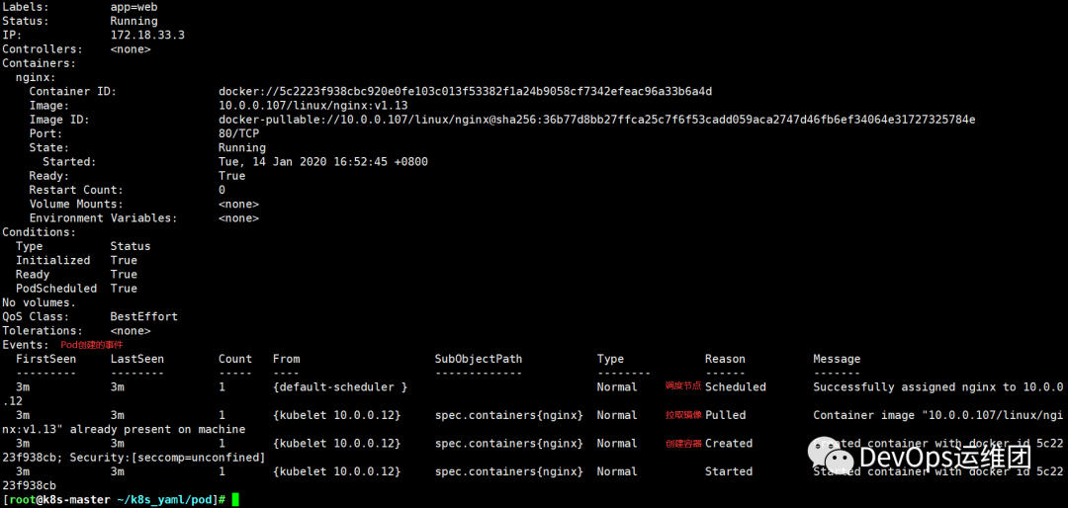Click the {default-scheduler } entry in From column
Viewport: 1068px width, 508px height.
pyautogui.click(x=340, y=386)
